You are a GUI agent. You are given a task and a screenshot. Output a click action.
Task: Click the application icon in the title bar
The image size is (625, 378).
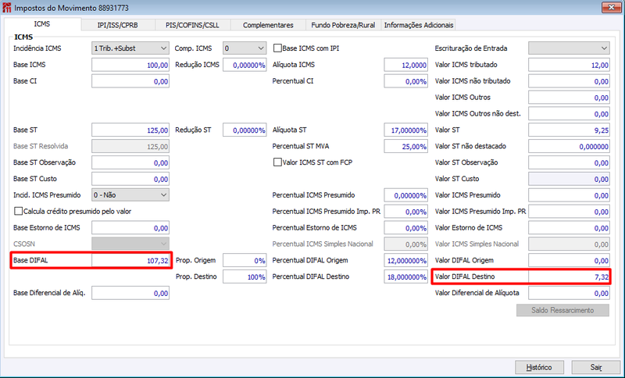coord(7,8)
